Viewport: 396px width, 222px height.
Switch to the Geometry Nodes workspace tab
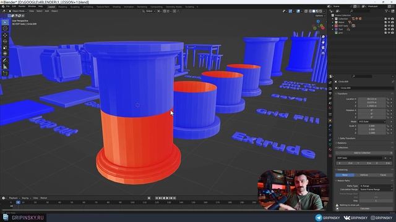coord(174,7)
